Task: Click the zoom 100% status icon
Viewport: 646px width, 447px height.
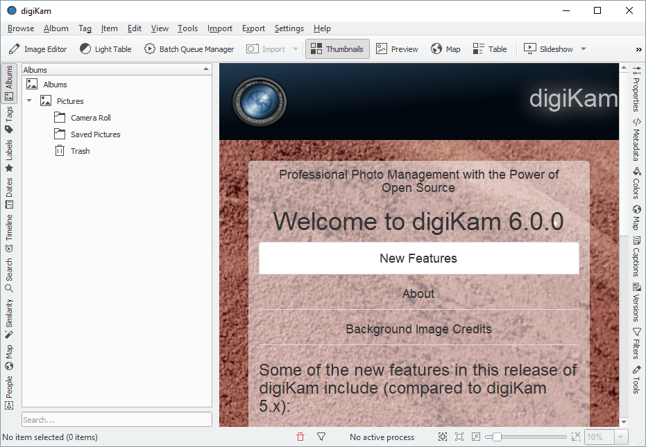Action: click(x=459, y=437)
